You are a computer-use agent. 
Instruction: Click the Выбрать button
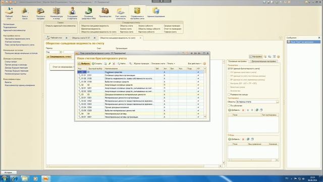pyautogui.click(x=84, y=64)
